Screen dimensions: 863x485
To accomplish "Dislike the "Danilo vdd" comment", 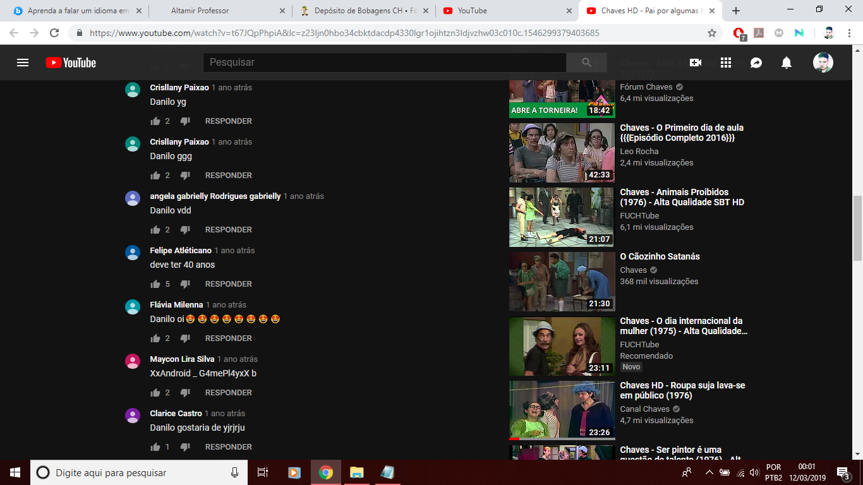I will tap(185, 230).
